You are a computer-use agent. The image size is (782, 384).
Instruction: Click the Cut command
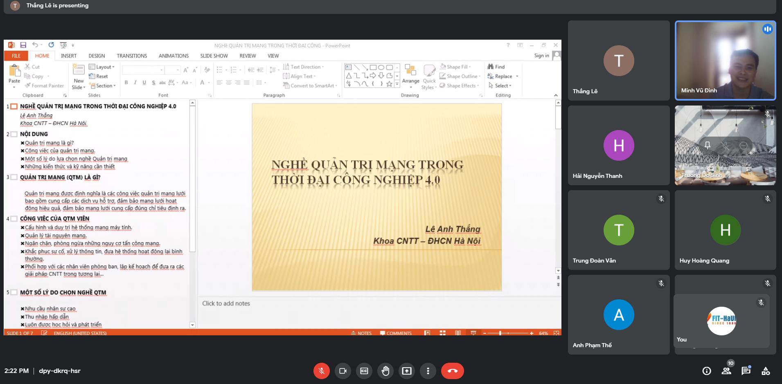(x=32, y=67)
